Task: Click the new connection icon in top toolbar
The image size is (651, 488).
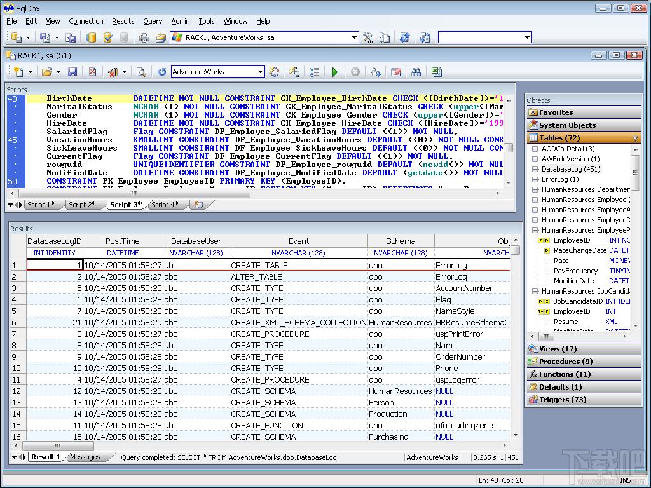Action: (17, 37)
